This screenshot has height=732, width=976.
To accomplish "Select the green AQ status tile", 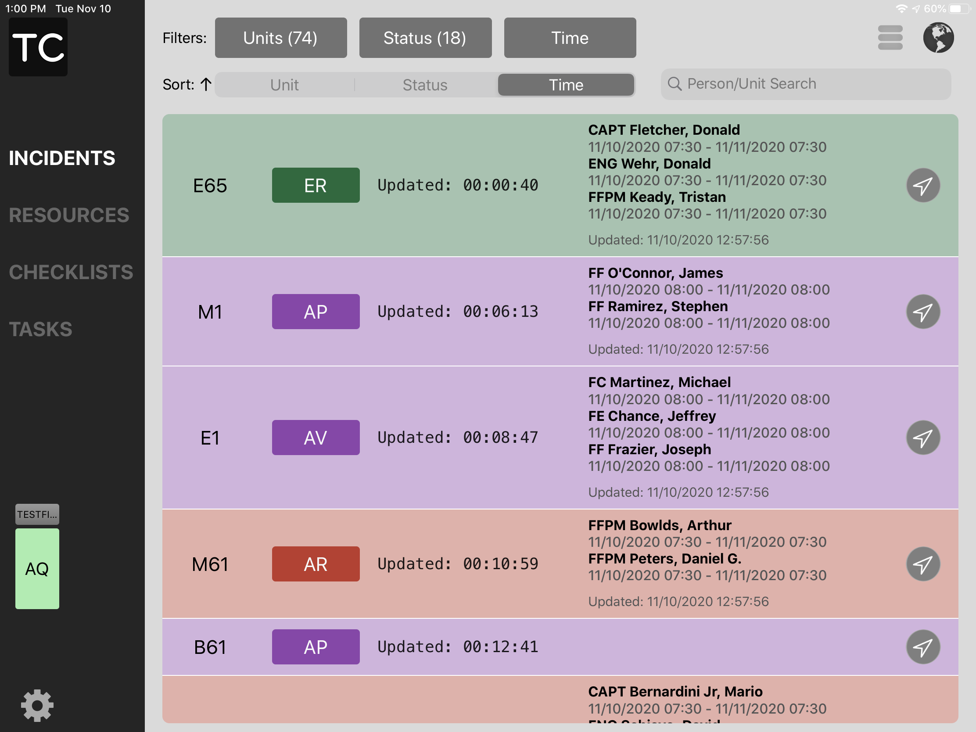I will pos(37,569).
